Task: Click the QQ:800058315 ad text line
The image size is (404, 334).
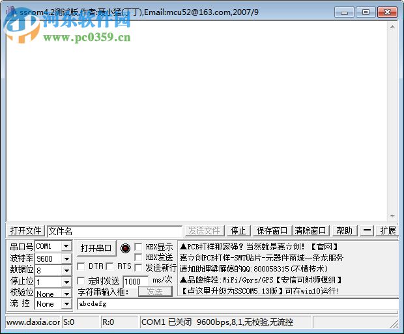Action: pyautogui.click(x=253, y=269)
